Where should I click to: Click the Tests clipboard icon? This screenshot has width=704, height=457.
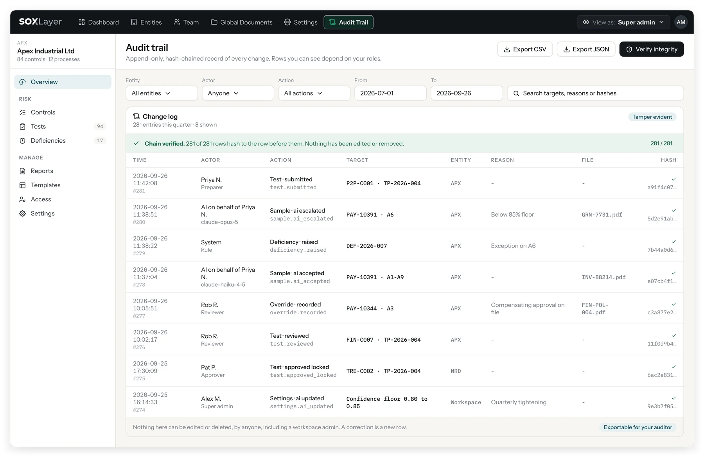point(23,127)
